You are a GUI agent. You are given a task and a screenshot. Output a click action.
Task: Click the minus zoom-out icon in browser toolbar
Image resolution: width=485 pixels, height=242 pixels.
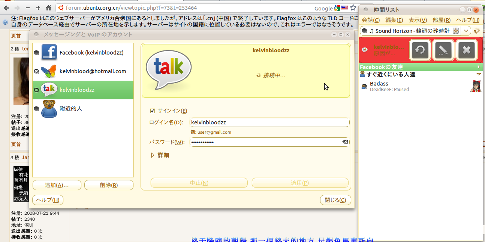[x=28, y=8]
